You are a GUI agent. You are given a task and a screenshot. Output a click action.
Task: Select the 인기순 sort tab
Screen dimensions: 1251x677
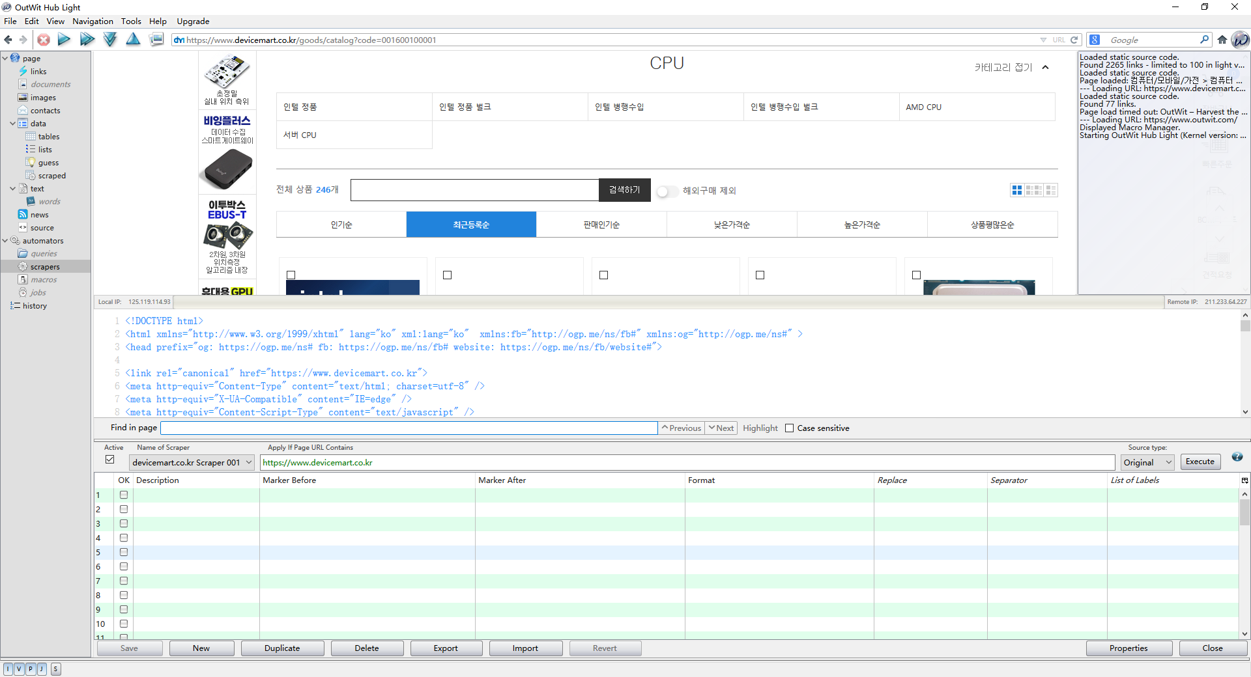[341, 225]
